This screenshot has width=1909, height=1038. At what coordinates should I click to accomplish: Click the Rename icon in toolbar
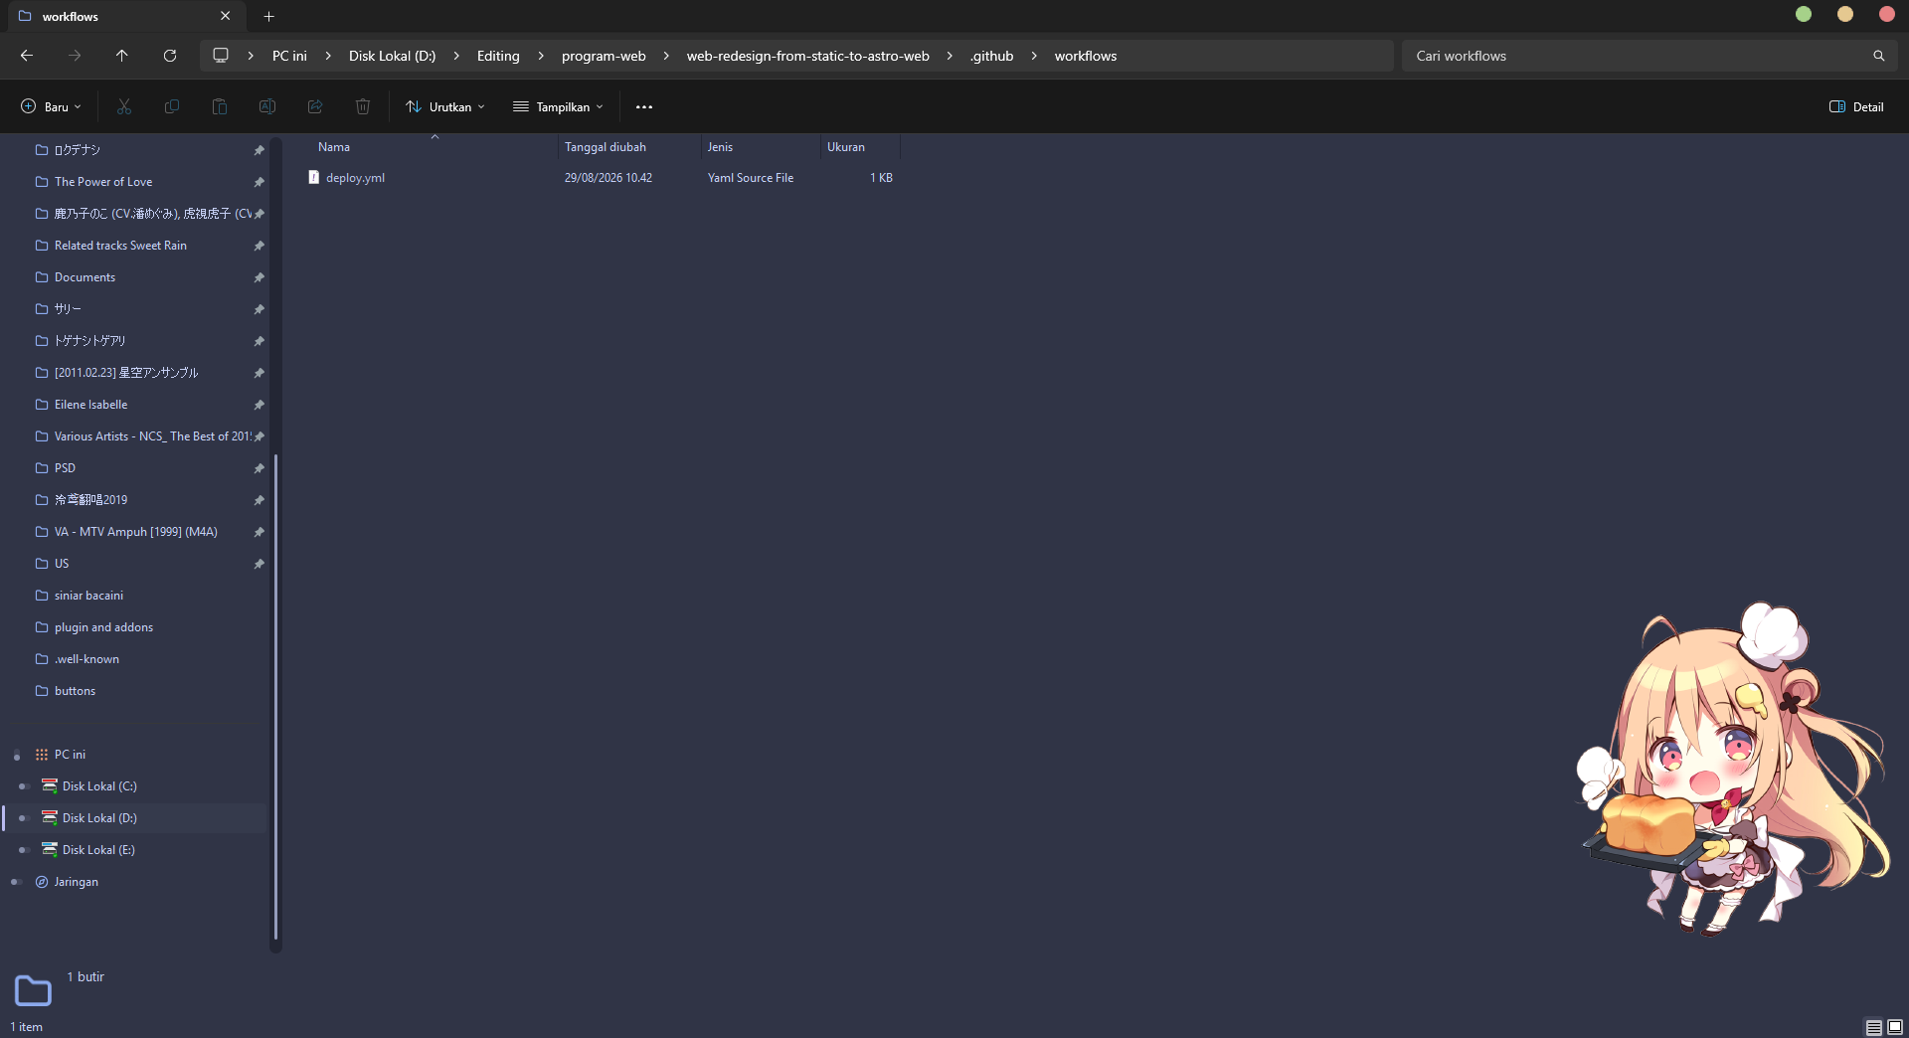click(267, 106)
